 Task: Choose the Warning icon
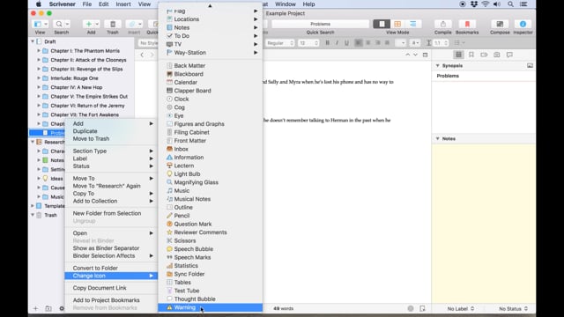(210, 307)
